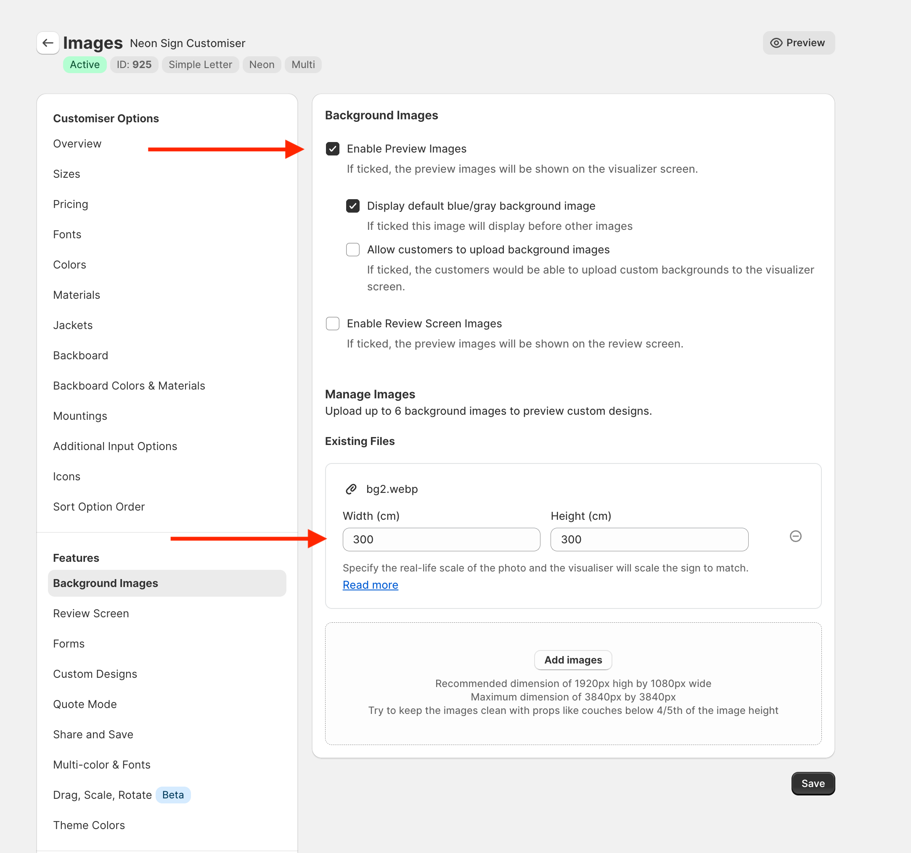Open the Review Screen feature
This screenshot has width=911, height=853.
click(91, 613)
